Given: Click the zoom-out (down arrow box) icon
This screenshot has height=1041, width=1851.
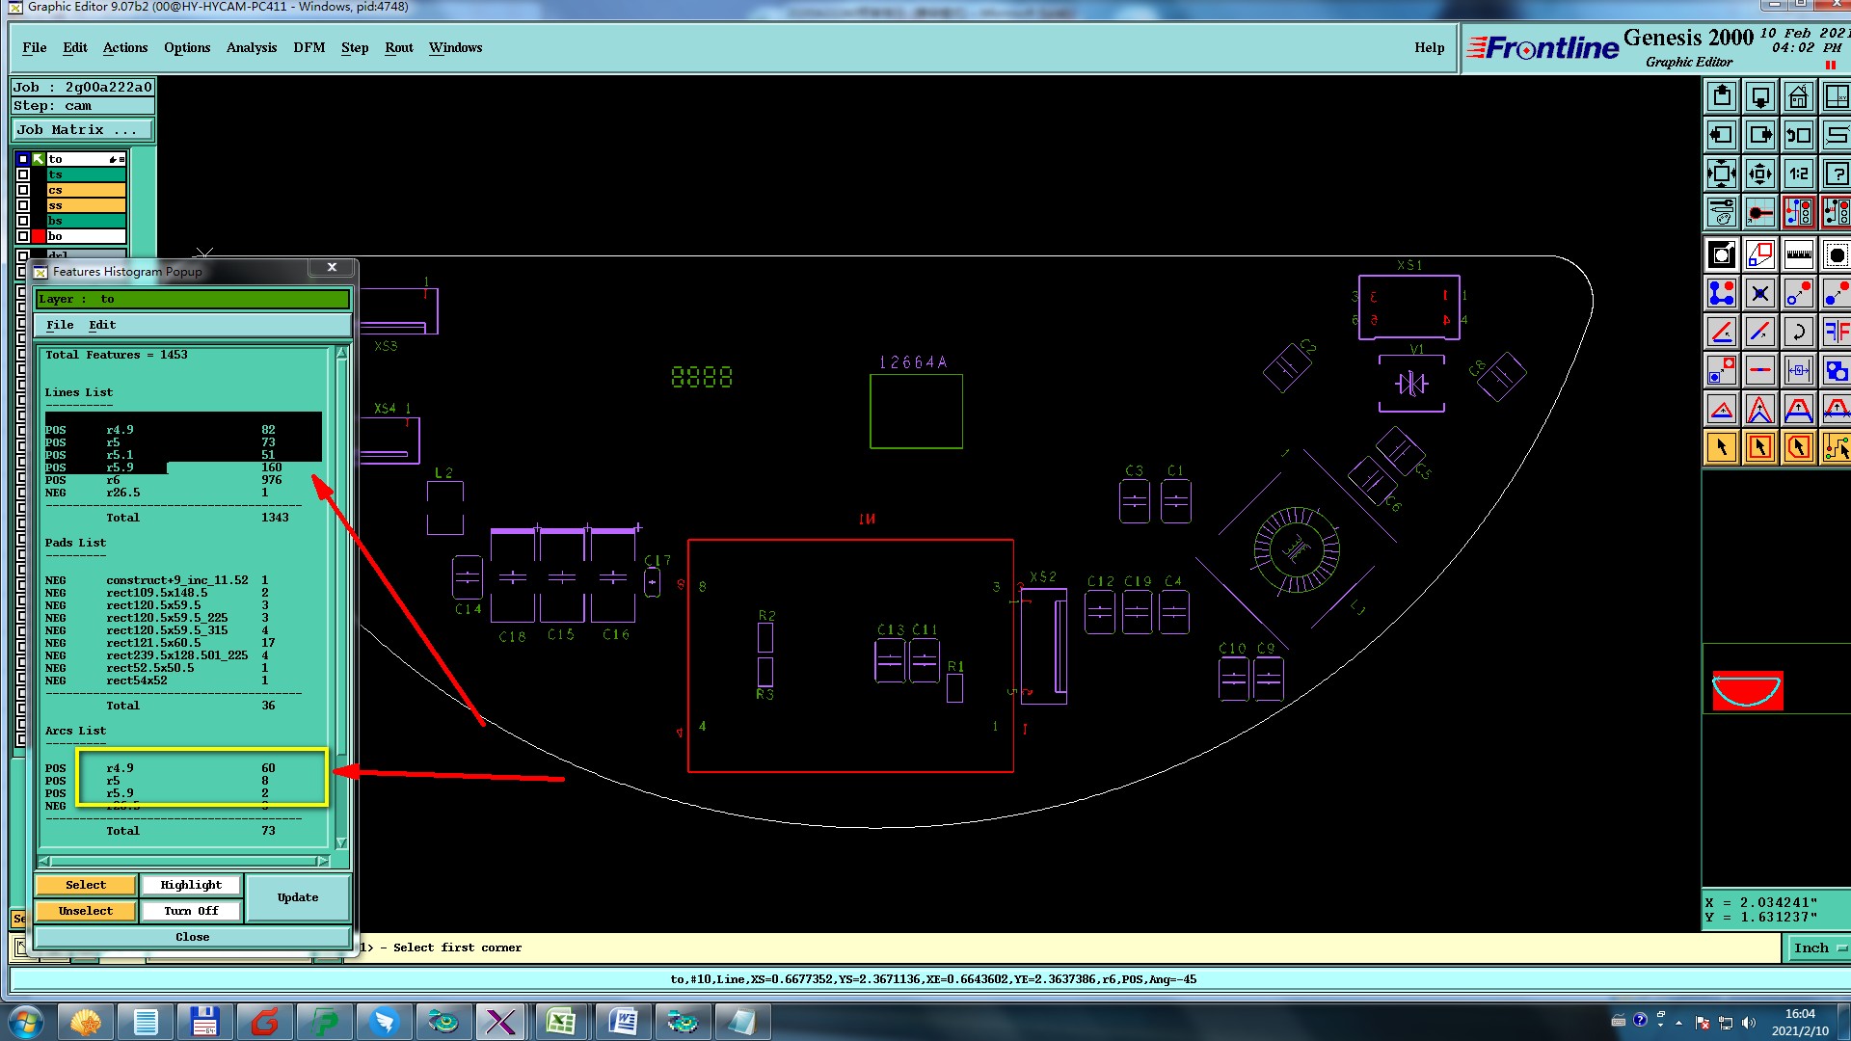Looking at the screenshot, I should coord(1760,96).
